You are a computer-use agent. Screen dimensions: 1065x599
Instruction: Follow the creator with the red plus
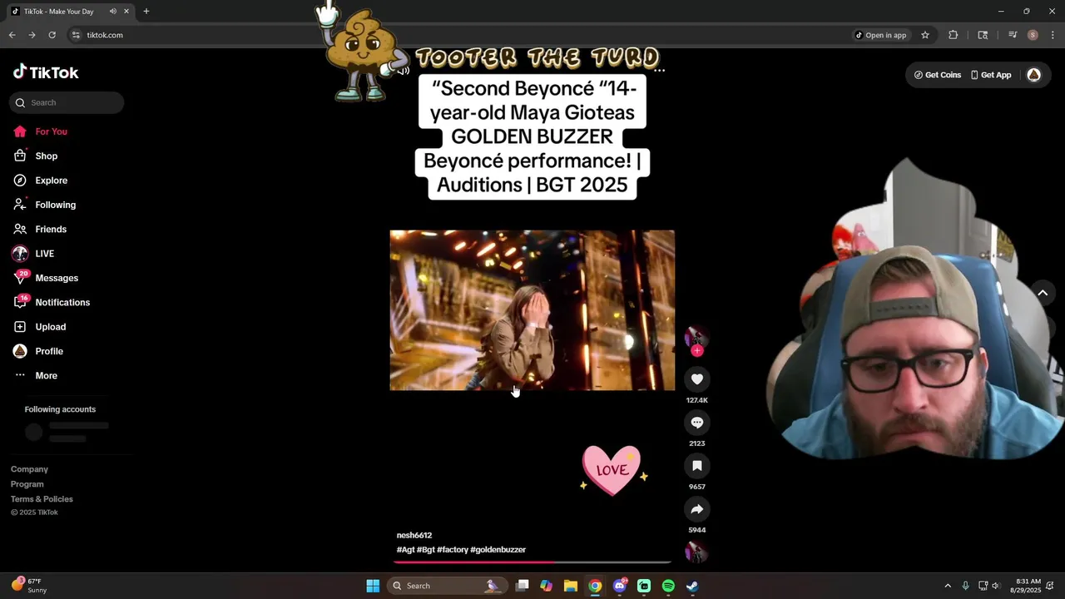[x=697, y=351]
